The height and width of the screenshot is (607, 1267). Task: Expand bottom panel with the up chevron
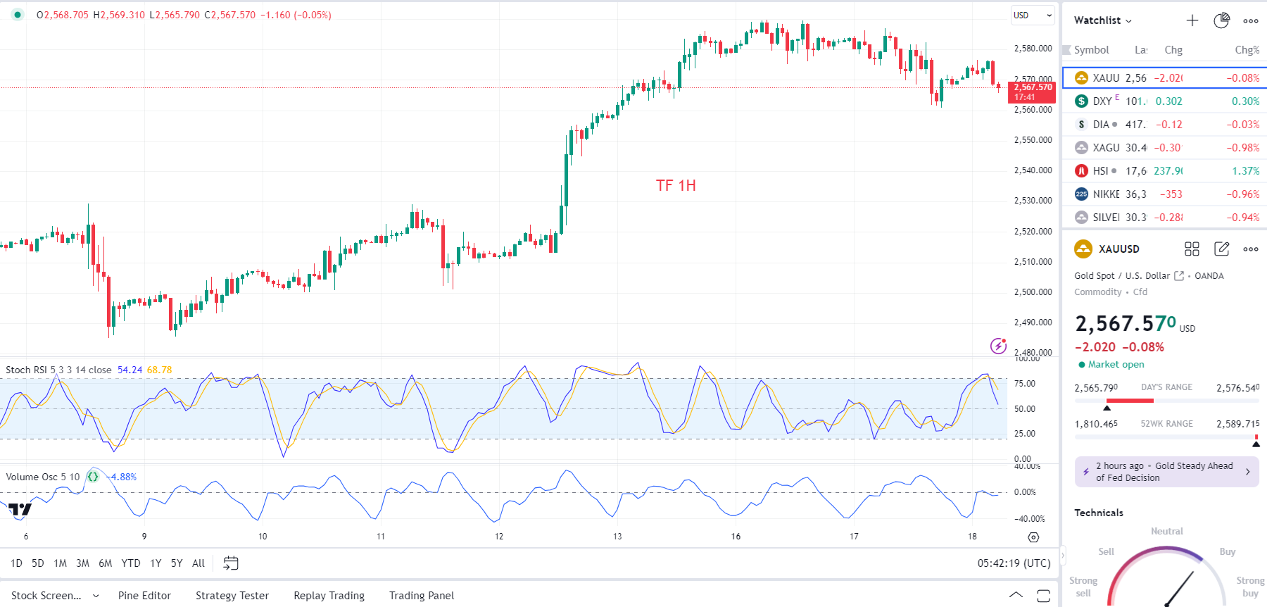click(1016, 596)
